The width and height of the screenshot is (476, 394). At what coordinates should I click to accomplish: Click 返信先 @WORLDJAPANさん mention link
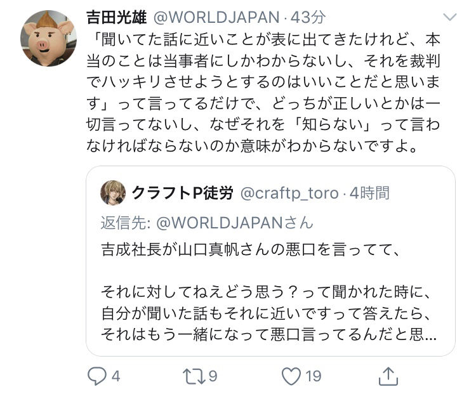[234, 223]
